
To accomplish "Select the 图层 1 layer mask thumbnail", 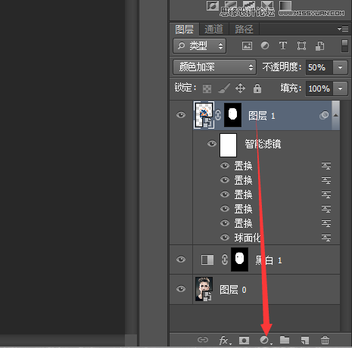I will click(232, 115).
